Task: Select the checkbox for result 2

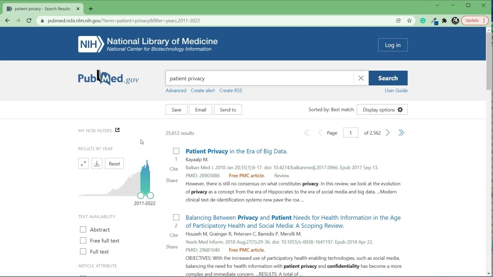Action: tap(176, 217)
